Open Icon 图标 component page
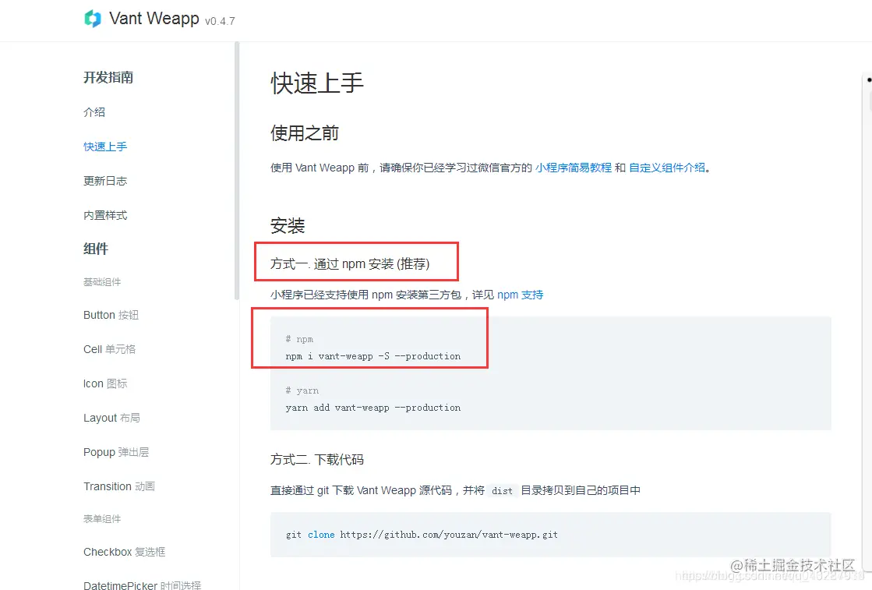The width and height of the screenshot is (872, 590). (x=105, y=383)
